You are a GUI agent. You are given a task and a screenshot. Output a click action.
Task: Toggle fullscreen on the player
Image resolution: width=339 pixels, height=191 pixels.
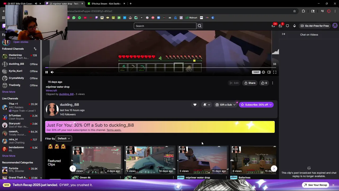[x=275, y=72]
